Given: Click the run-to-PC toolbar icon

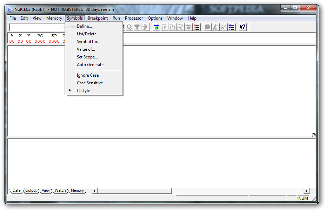Looking at the screenshot, I should pos(180,27).
